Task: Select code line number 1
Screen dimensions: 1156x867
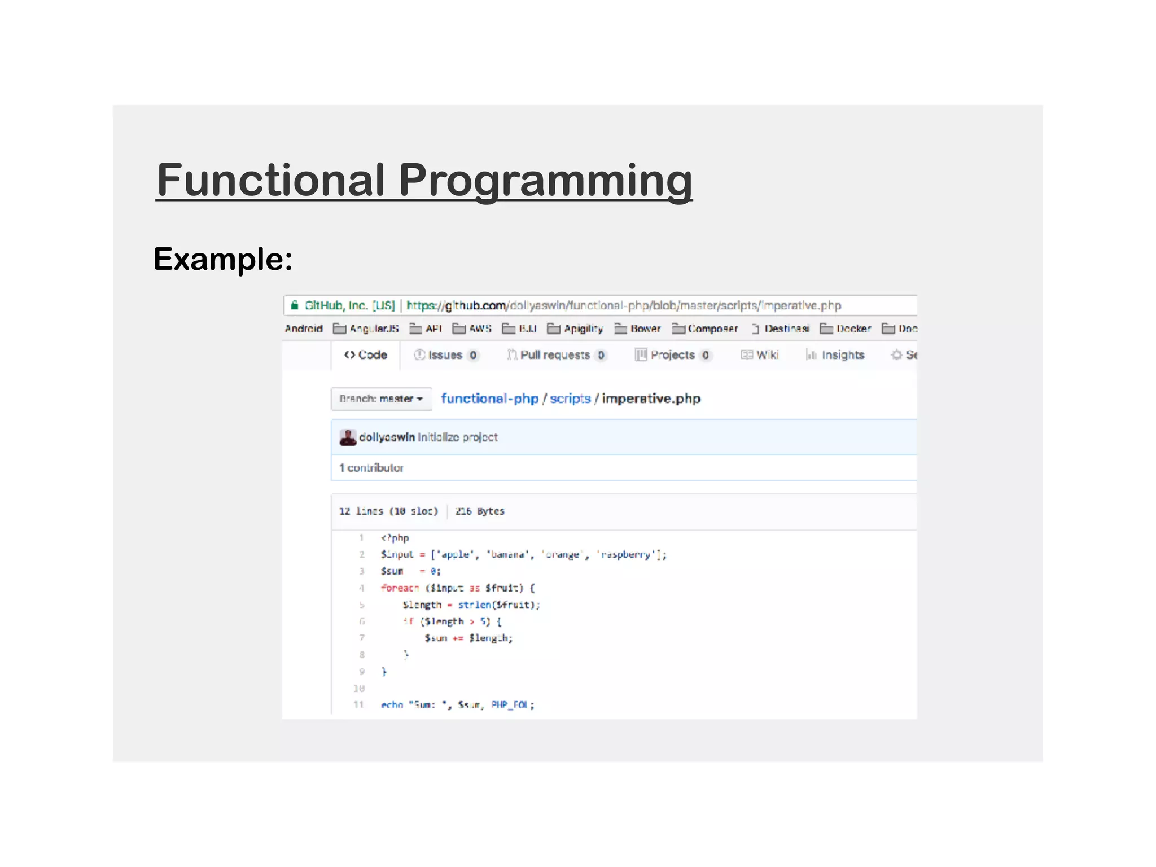Action: (361, 538)
